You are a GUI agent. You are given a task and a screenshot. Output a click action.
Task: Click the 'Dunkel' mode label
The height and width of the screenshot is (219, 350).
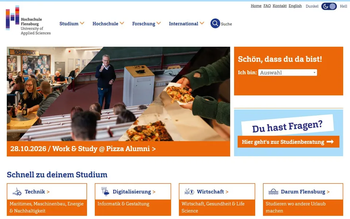click(312, 6)
